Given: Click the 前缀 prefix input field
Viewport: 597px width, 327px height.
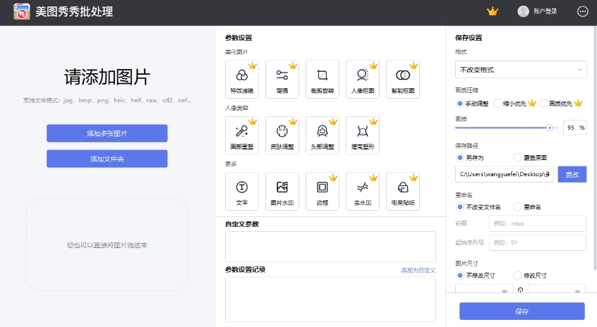Looking at the screenshot, I should [x=537, y=223].
